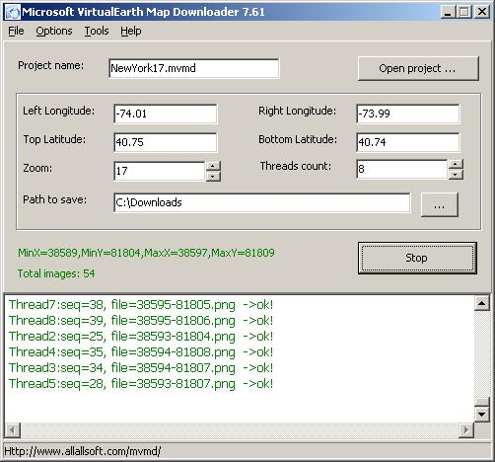Click the Total images: 54 text

[56, 273]
